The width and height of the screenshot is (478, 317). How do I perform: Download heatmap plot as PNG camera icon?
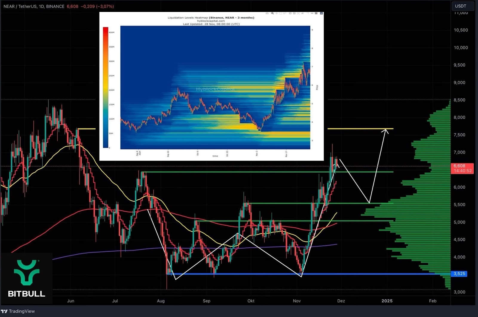point(267,13)
